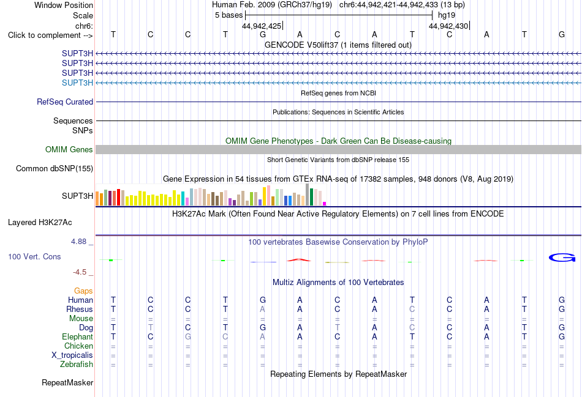582x397 pixels.
Task: Select the X_tropicalis species label
Action: click(x=72, y=355)
